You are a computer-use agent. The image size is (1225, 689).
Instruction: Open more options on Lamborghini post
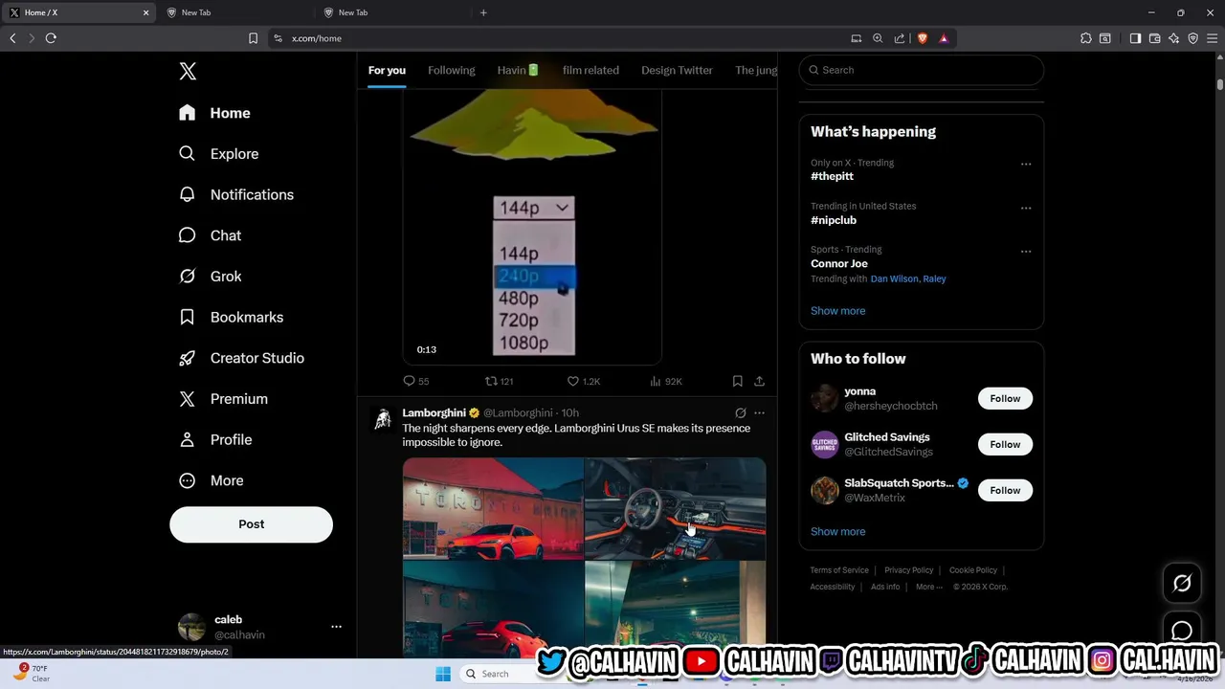click(x=759, y=413)
